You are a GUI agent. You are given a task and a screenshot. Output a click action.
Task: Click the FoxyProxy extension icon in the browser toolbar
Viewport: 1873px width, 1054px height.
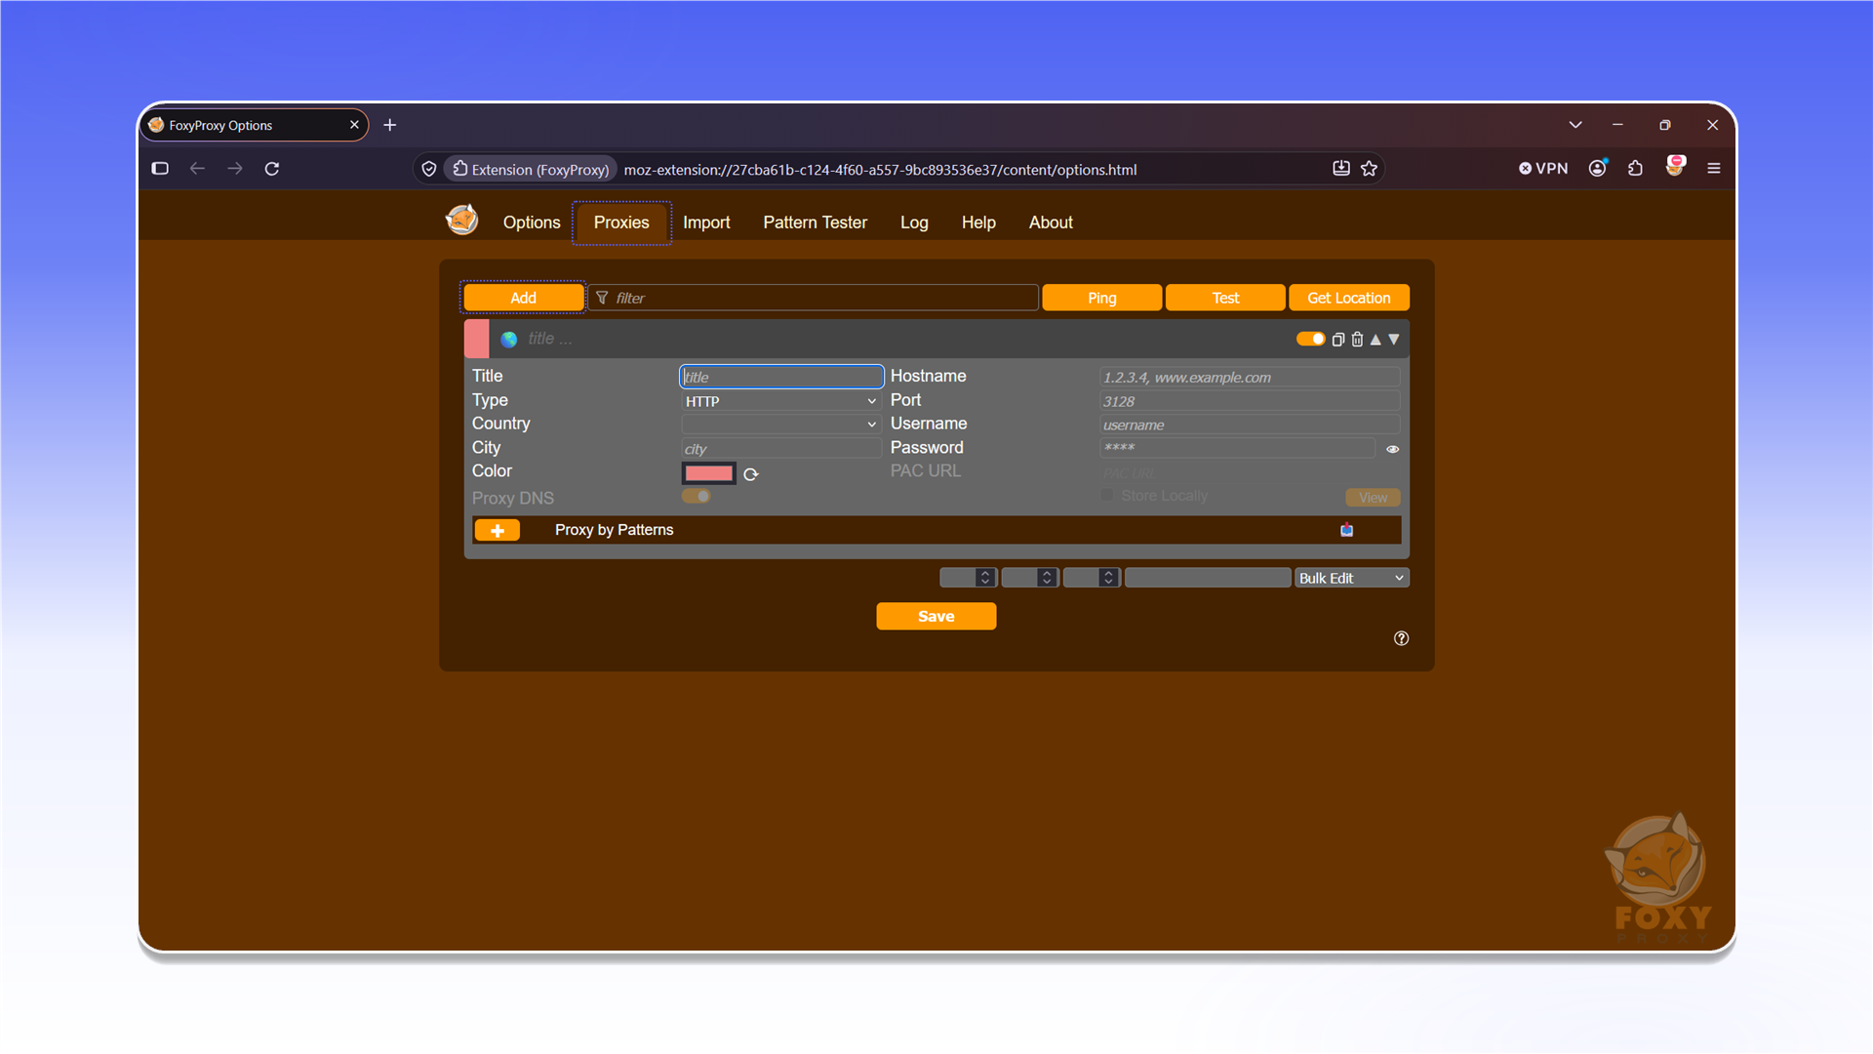pos(1675,168)
